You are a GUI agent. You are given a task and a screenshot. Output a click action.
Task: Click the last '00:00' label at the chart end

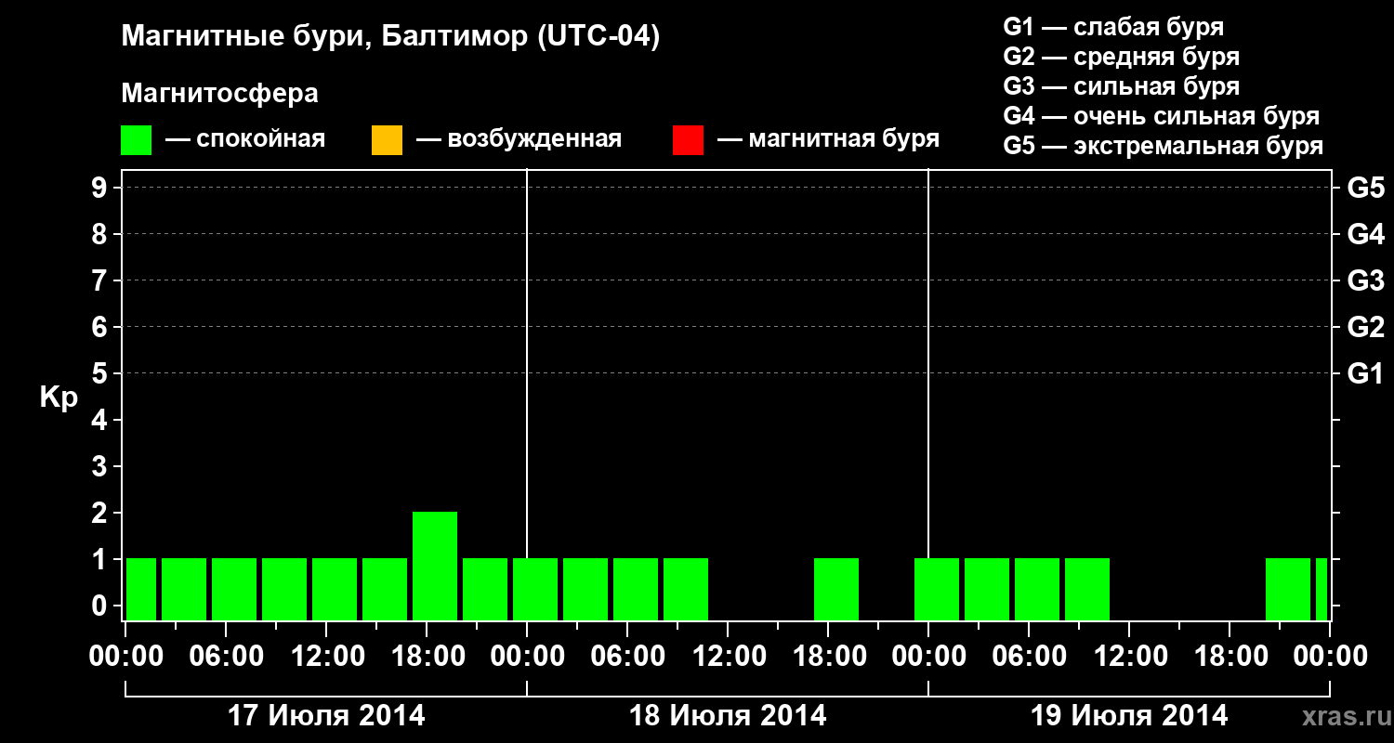pos(1330,657)
